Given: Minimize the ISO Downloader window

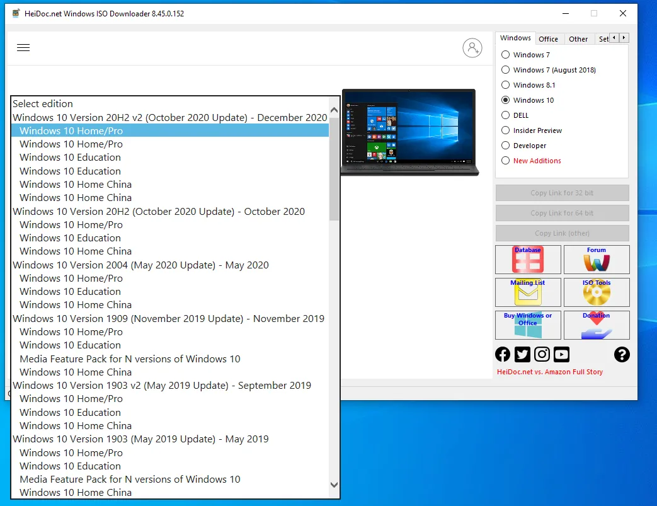Looking at the screenshot, I should pos(566,13).
